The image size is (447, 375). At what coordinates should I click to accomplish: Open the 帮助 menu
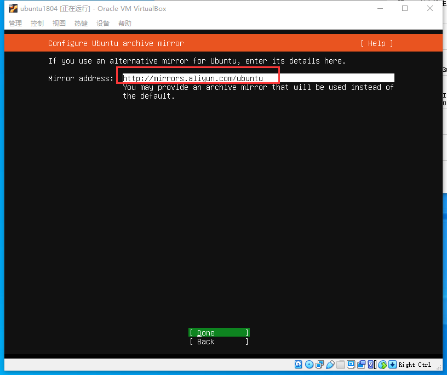pos(124,23)
